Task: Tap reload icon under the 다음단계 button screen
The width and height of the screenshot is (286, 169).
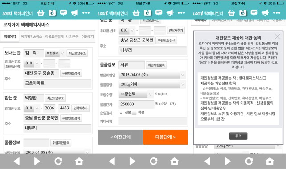Action: coord(154,161)
